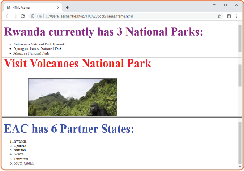This screenshot has width=244, height=171.
Task: Open a new tab with the plus button
Action: (67, 7)
